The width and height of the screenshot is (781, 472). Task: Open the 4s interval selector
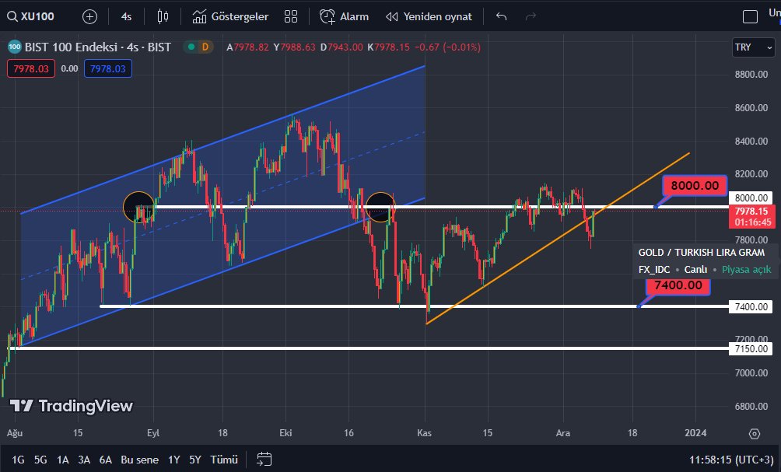(x=127, y=16)
